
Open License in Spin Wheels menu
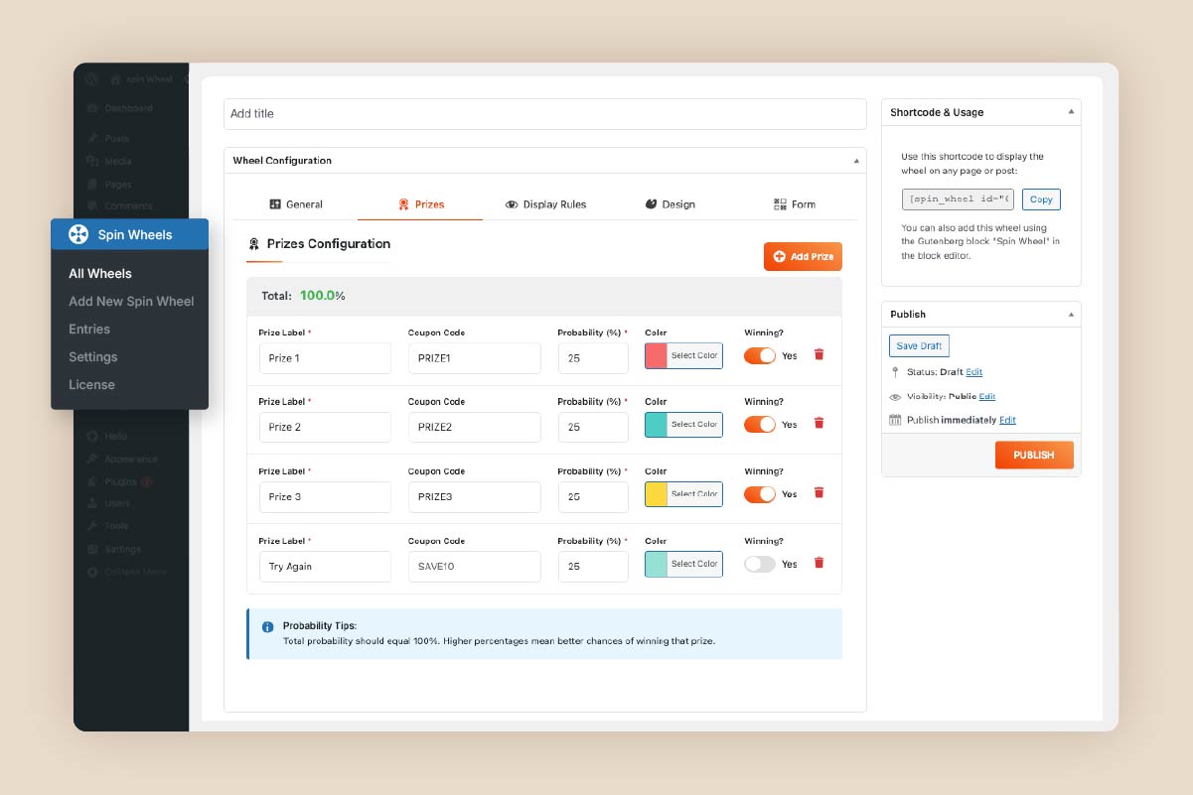pos(91,385)
